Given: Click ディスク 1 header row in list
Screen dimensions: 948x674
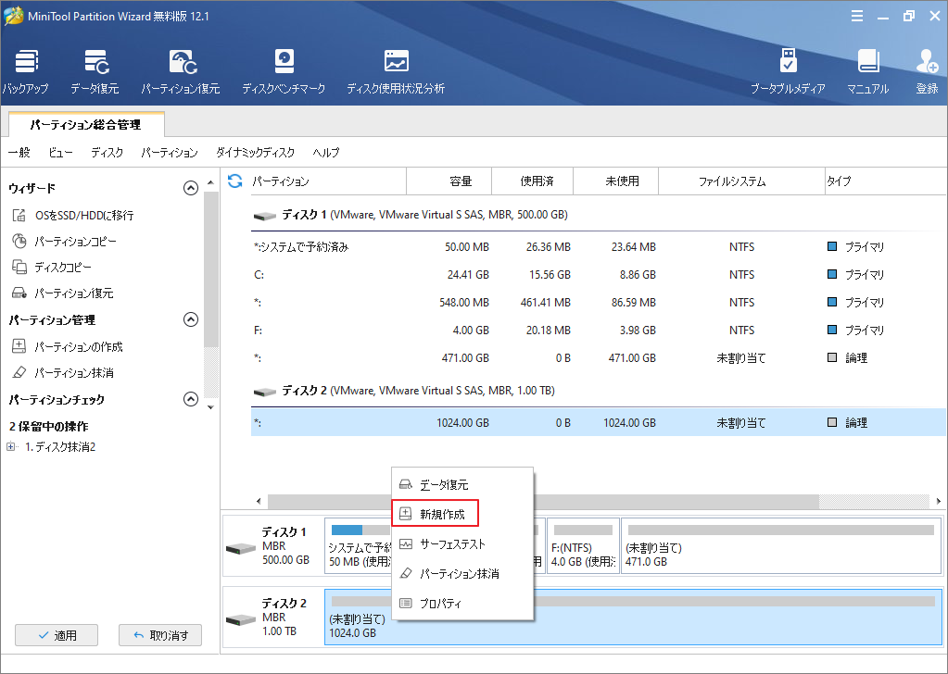Looking at the screenshot, I should click(x=599, y=215).
